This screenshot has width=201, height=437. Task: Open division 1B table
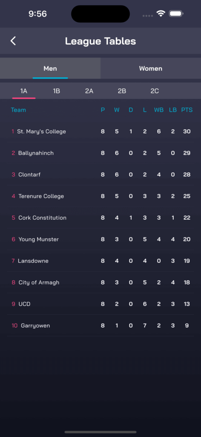click(57, 91)
